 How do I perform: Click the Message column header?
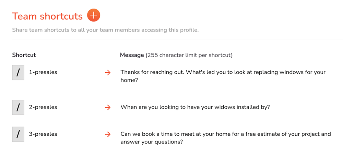click(132, 55)
